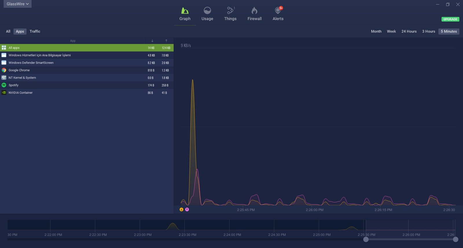Open the Alerts icon with badge
The height and width of the screenshot is (248, 463).
click(278, 11)
